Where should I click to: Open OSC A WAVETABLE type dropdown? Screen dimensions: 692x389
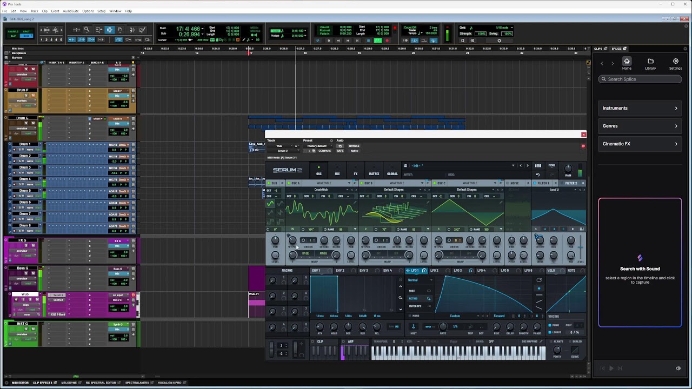[x=327, y=183]
